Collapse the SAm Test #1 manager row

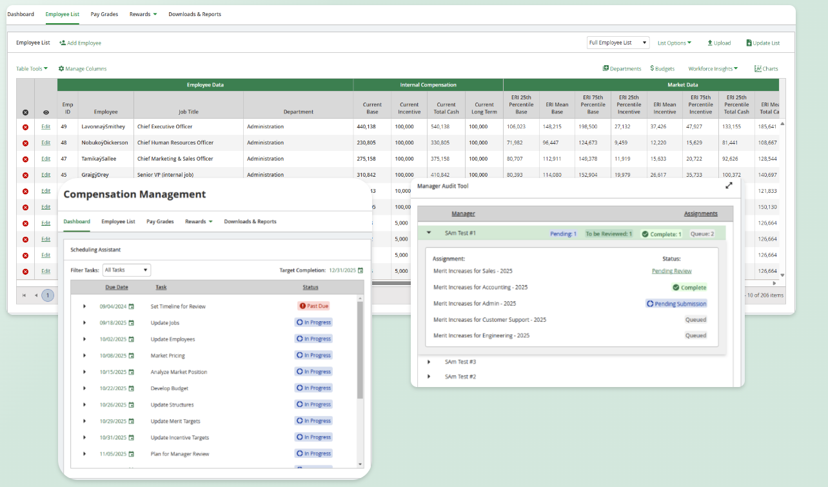(429, 233)
